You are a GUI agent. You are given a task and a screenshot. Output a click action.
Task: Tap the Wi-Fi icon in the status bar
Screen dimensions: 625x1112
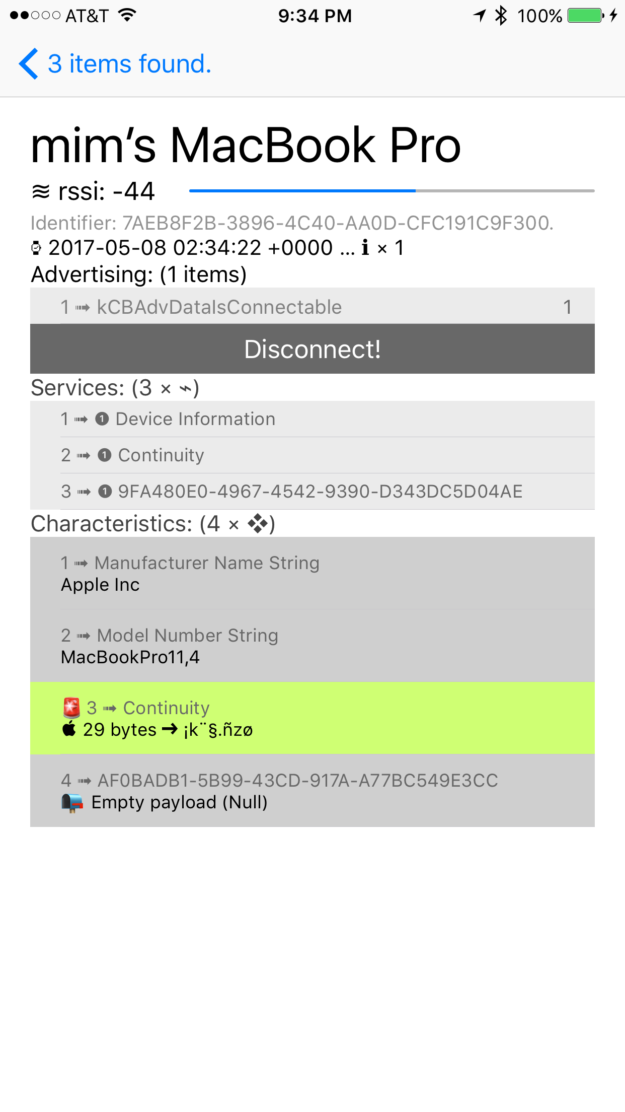coord(127,15)
